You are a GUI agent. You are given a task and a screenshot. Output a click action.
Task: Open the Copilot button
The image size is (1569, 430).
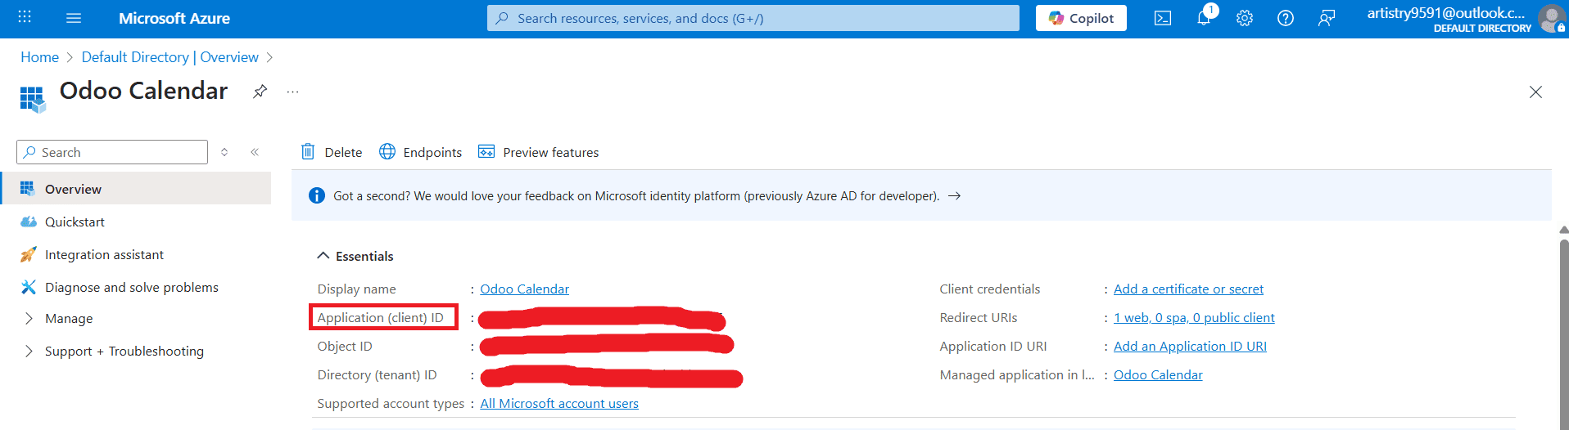tap(1081, 18)
